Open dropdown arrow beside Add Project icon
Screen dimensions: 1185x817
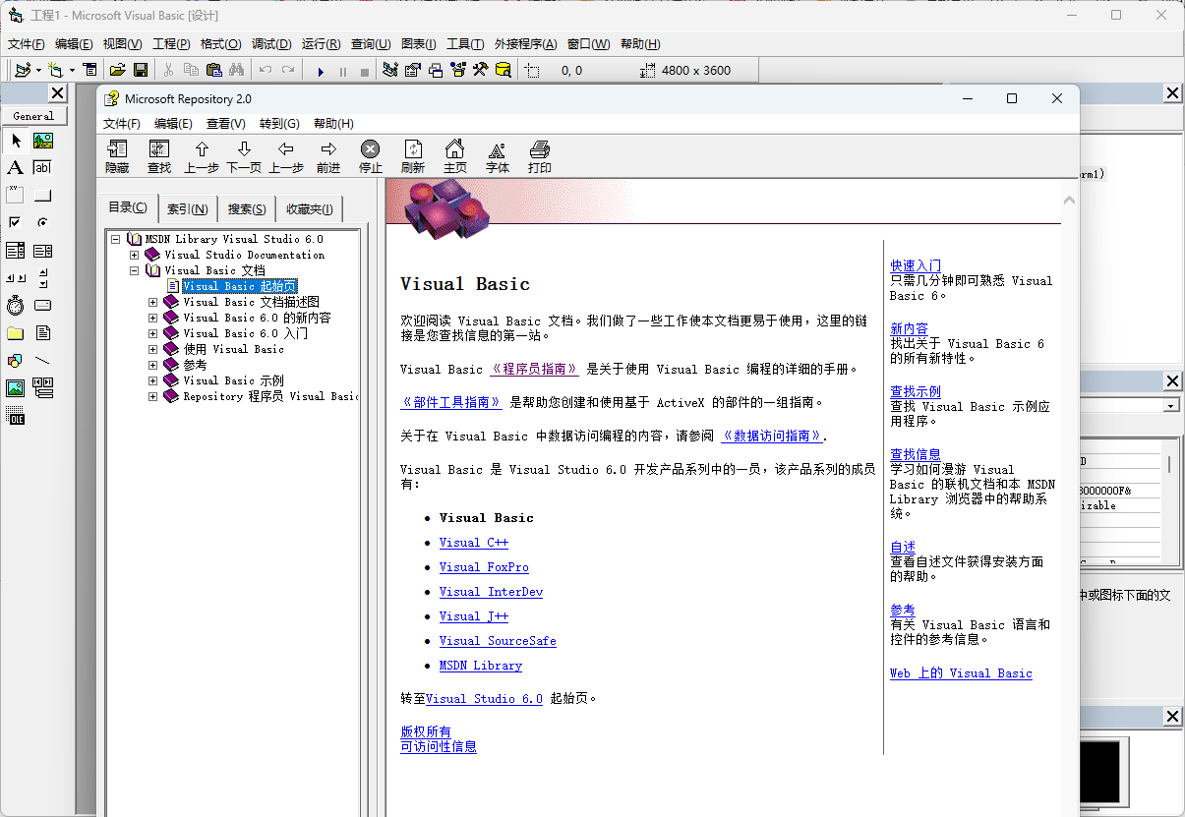tap(38, 71)
